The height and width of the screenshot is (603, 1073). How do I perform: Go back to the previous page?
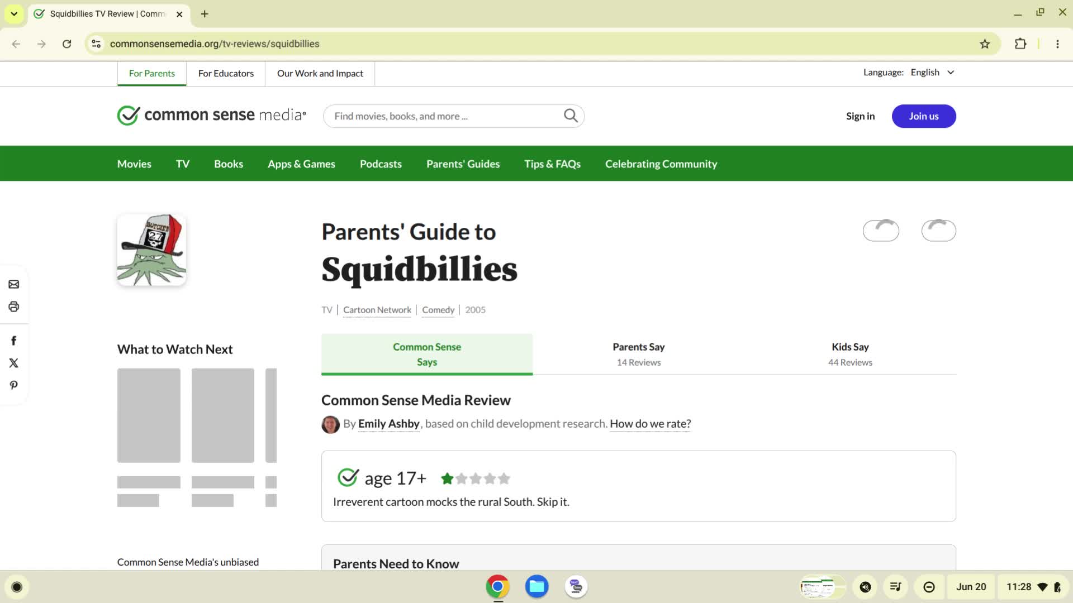pyautogui.click(x=16, y=44)
